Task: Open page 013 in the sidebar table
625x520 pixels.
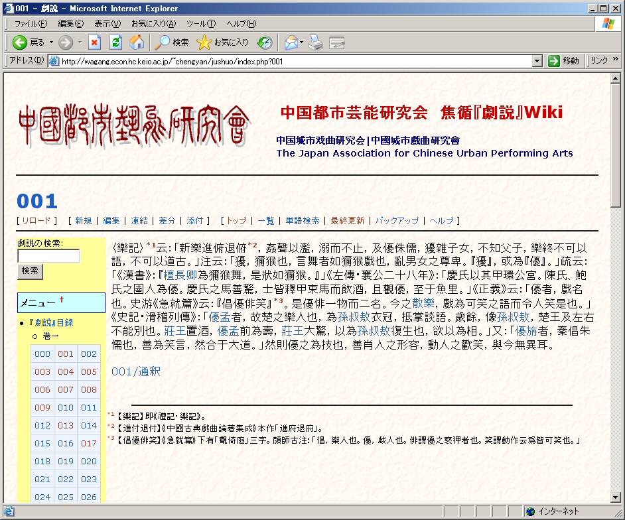Action: tap(66, 425)
